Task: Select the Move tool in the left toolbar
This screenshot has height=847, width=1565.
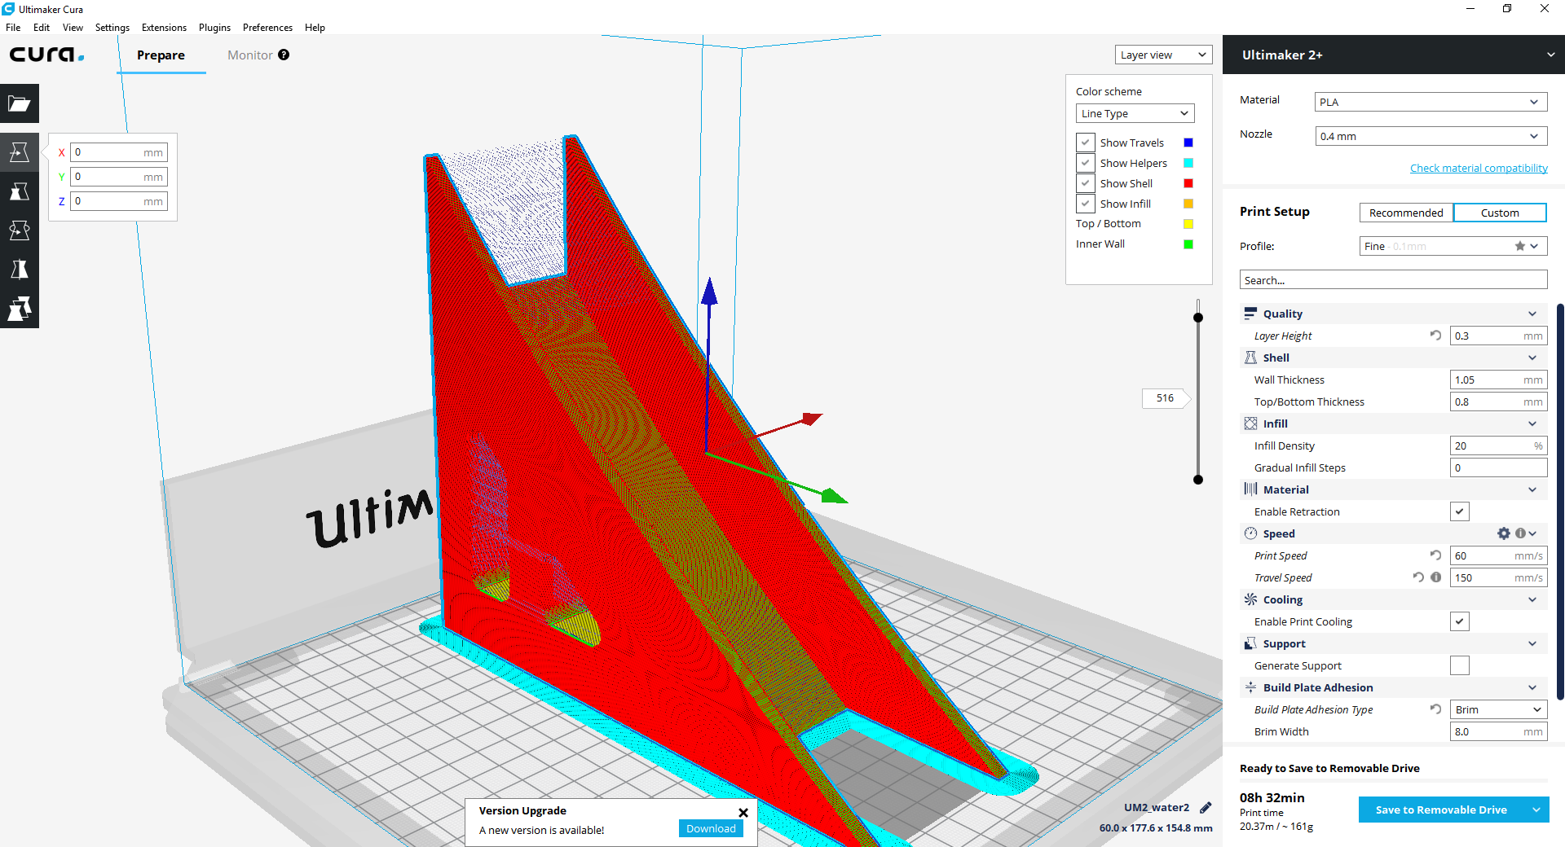Action: (x=20, y=152)
